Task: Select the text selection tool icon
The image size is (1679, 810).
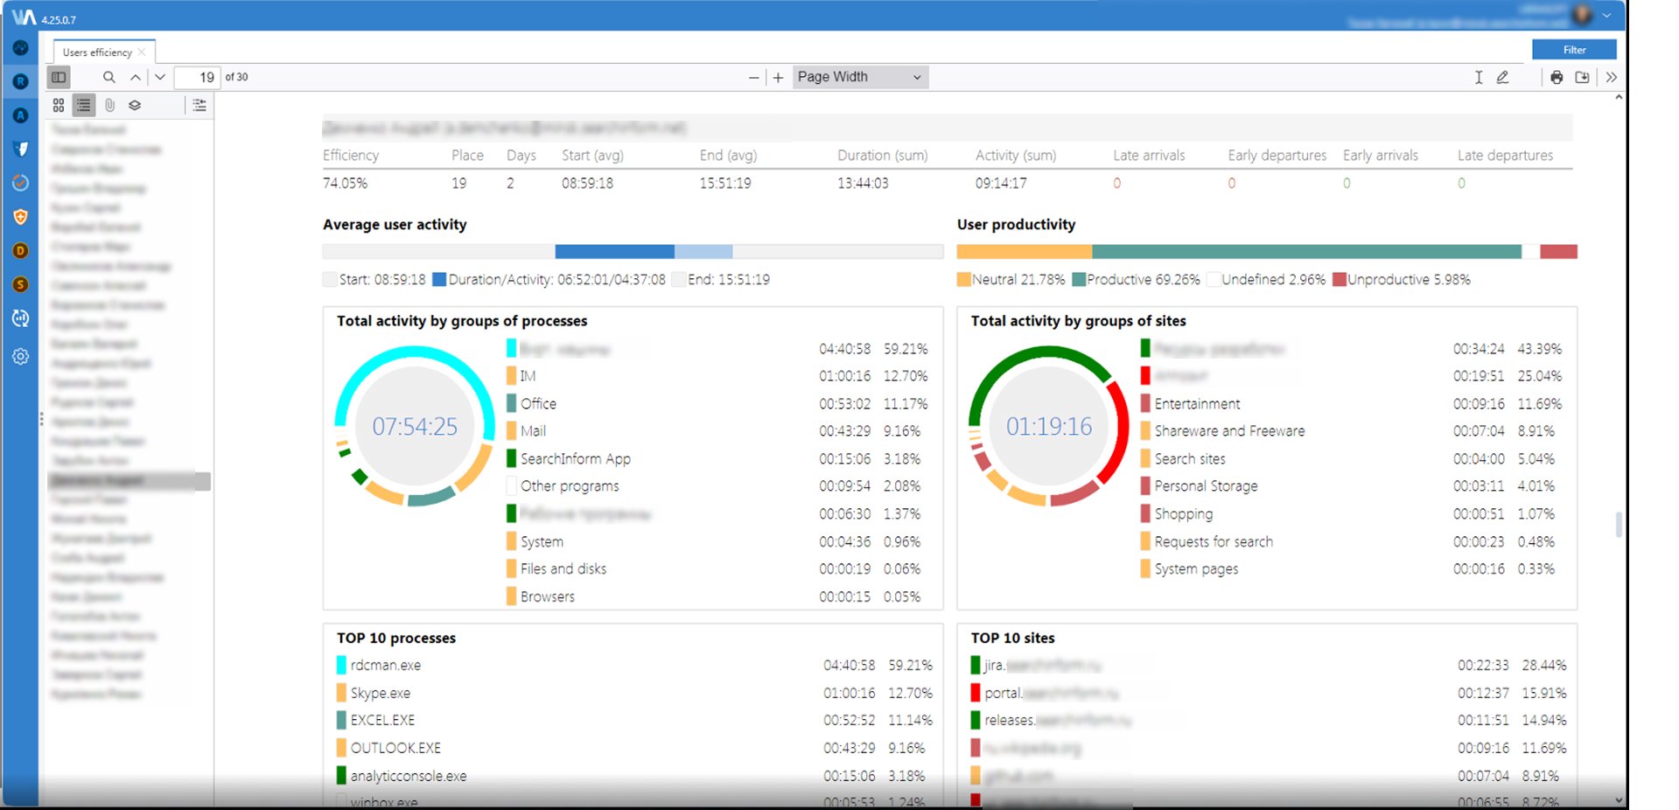Action: (1479, 77)
